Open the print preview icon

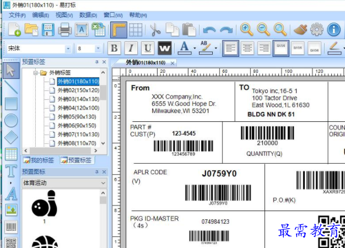tap(82, 30)
